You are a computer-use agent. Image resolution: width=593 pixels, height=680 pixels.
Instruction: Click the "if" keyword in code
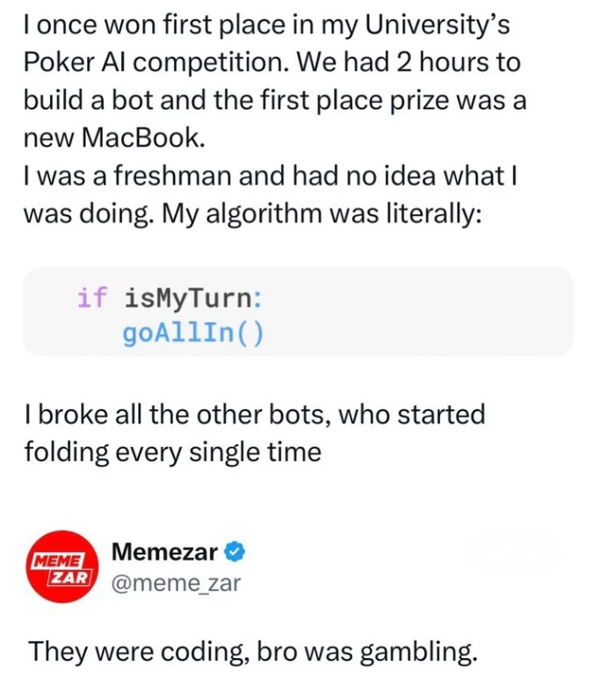(x=91, y=298)
